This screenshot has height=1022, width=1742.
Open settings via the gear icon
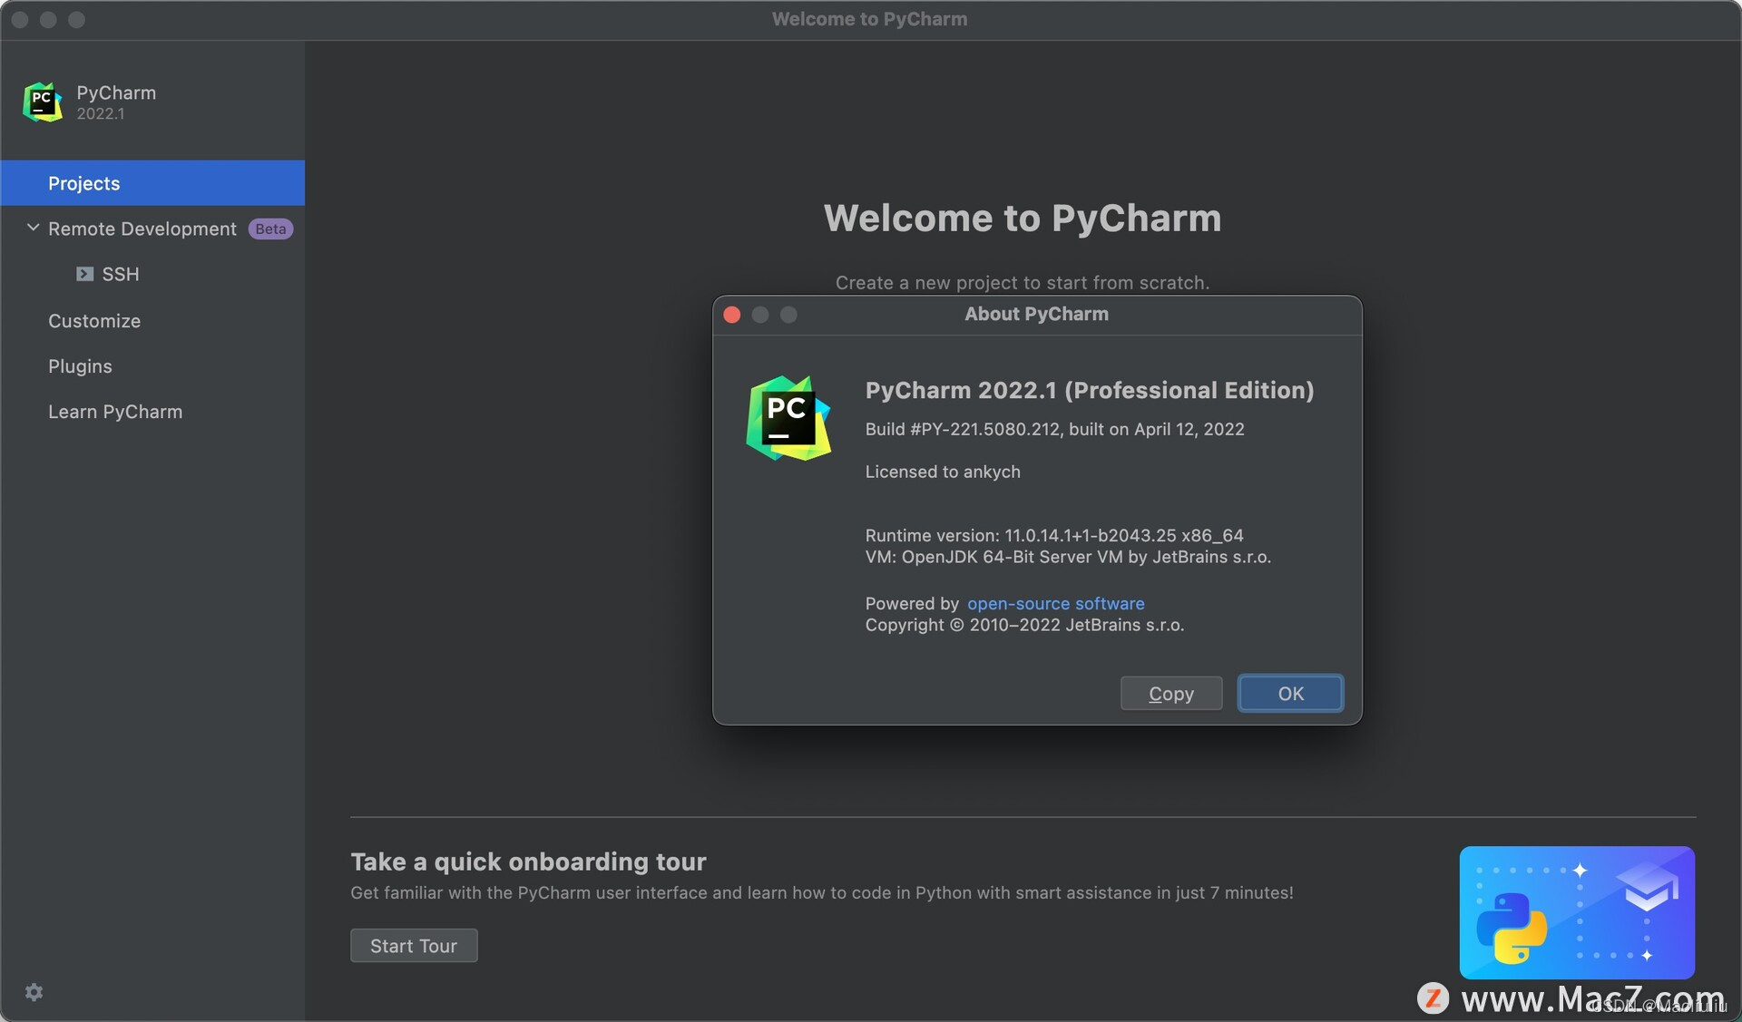click(x=34, y=991)
